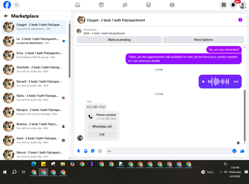The image size is (249, 184).
Task: Open File Explorer from taskbar
Action: point(63,164)
